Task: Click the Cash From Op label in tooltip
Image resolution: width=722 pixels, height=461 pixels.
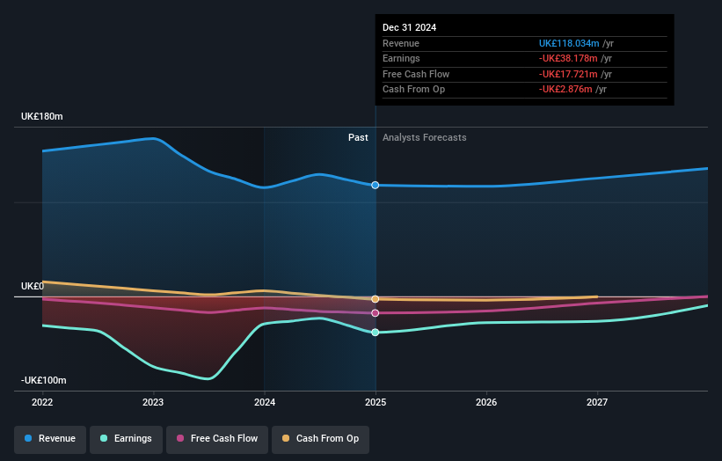Action: click(x=413, y=90)
